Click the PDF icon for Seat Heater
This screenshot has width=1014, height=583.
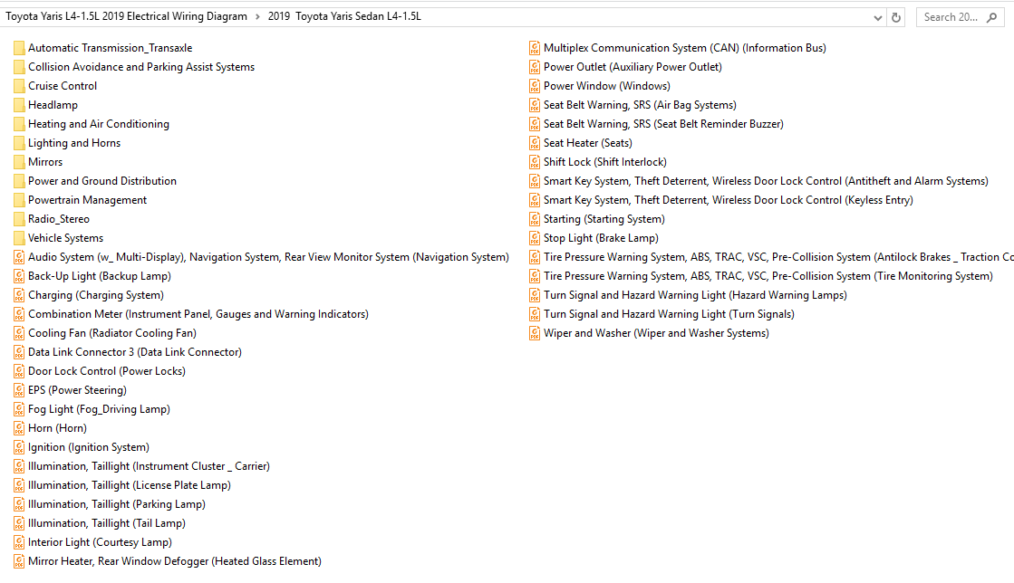click(x=535, y=143)
